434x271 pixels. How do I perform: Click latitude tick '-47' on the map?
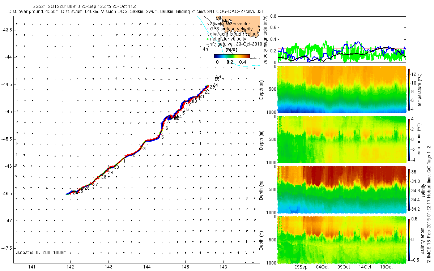point(8,221)
